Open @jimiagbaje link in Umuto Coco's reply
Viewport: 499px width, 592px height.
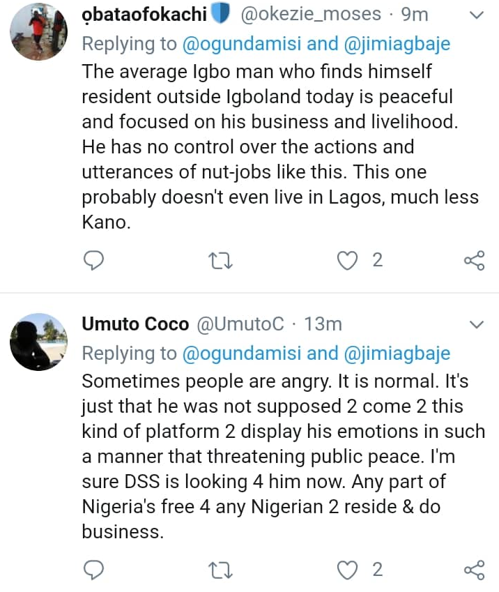tap(396, 354)
